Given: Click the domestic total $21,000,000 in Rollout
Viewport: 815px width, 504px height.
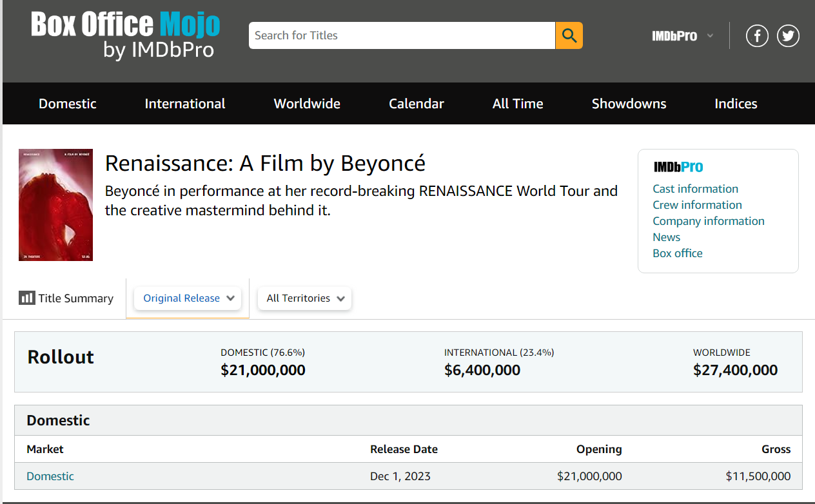Looking at the screenshot, I should [x=263, y=370].
